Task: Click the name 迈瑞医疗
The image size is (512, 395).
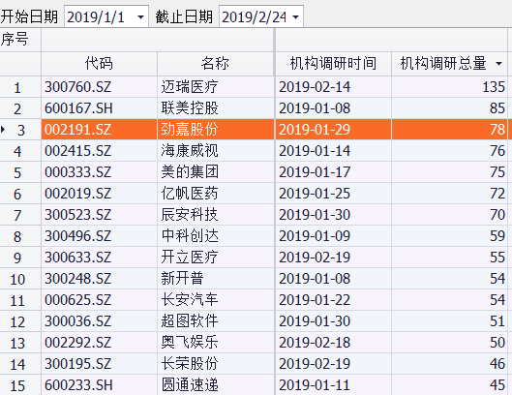Action: [x=190, y=87]
